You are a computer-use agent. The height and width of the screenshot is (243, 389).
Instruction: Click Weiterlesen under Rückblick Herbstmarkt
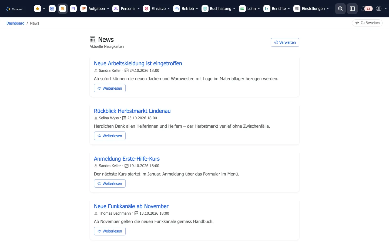pos(110,136)
